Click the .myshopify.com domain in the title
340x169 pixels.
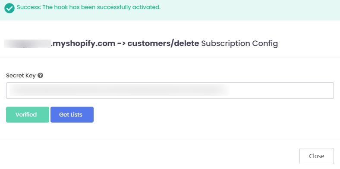pos(83,43)
